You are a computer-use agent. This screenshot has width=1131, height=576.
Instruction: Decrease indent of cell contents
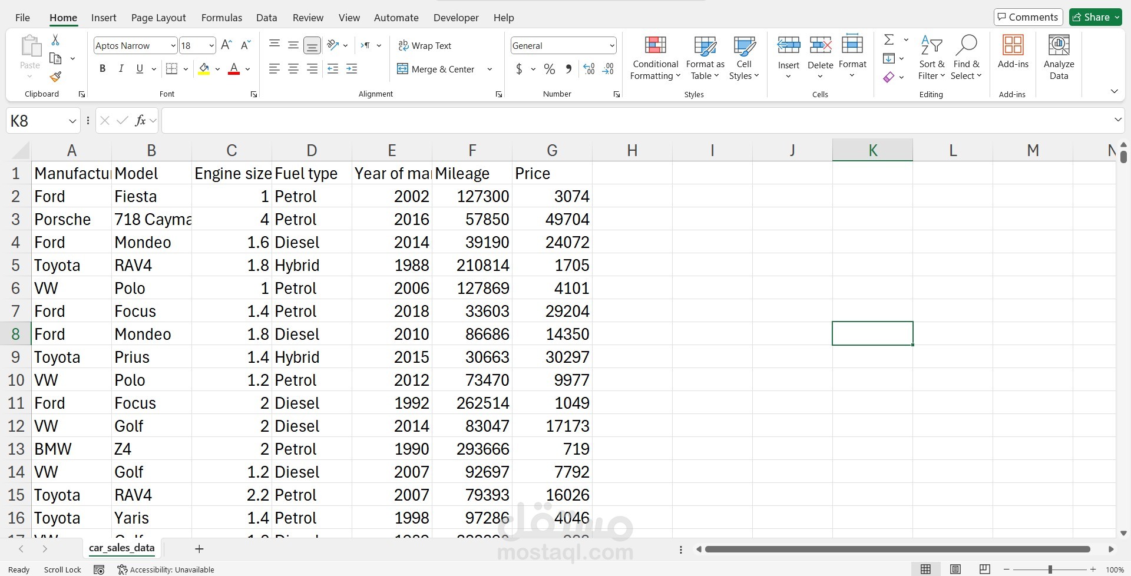pos(333,69)
